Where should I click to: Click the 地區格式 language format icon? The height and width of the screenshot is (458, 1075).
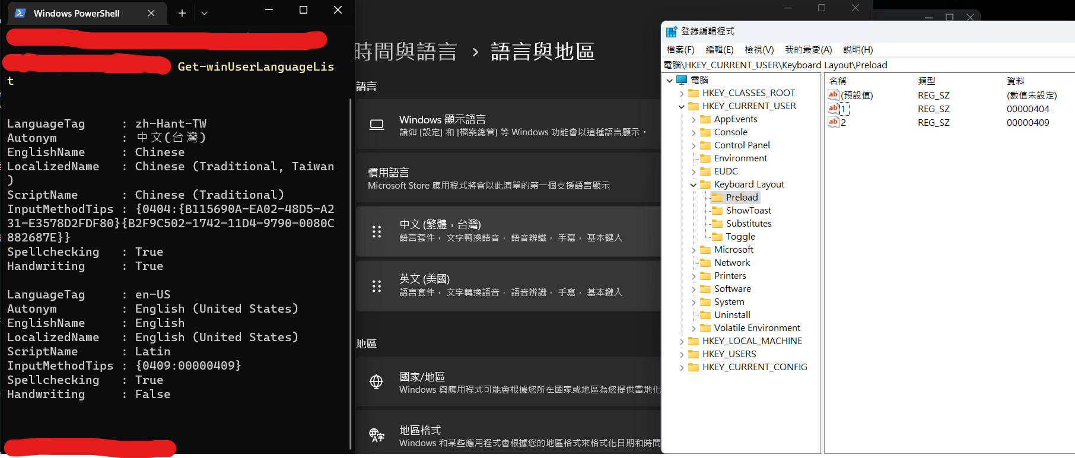[x=377, y=435]
